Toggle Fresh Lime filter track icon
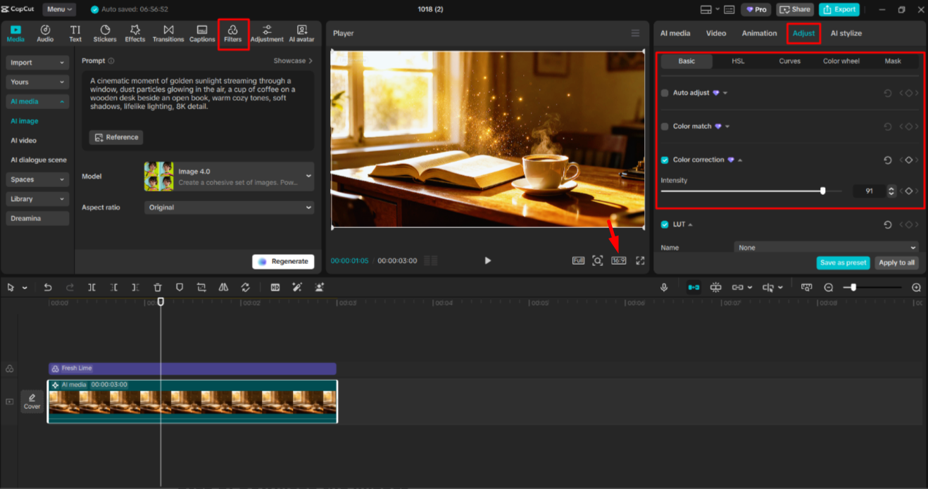The height and width of the screenshot is (489, 928). (9, 369)
